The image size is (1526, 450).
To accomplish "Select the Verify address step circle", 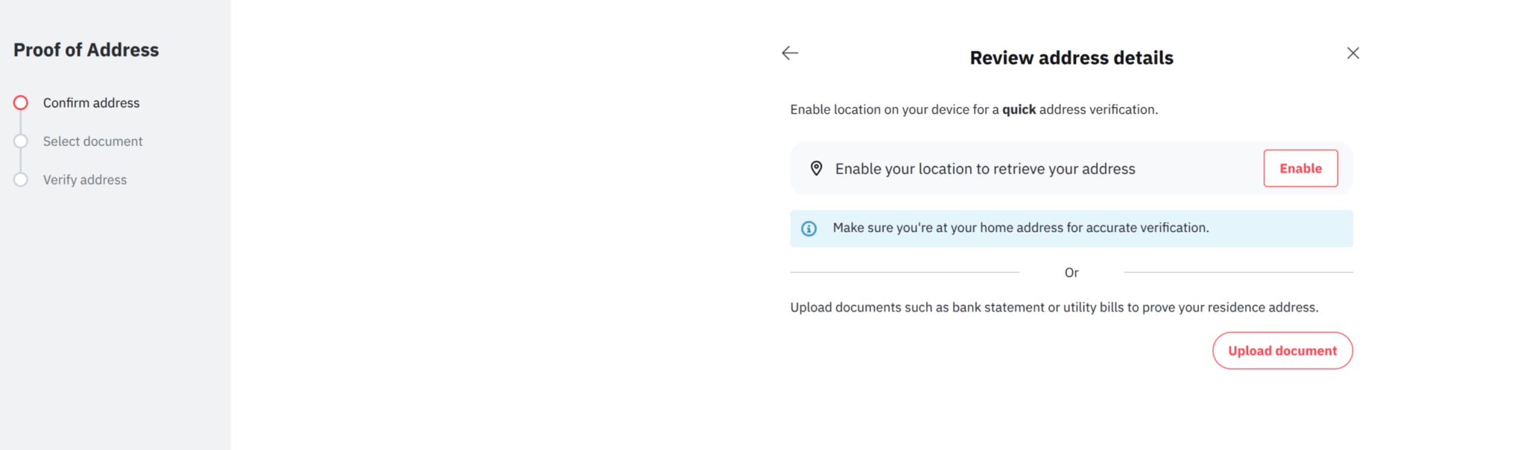I will pos(21,180).
